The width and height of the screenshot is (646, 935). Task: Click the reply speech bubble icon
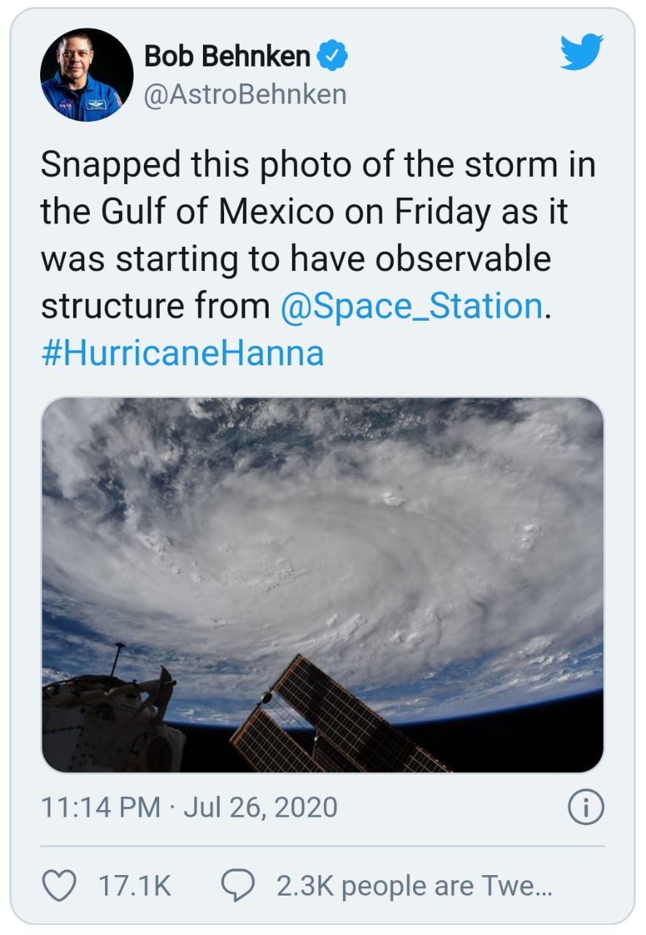point(238,886)
